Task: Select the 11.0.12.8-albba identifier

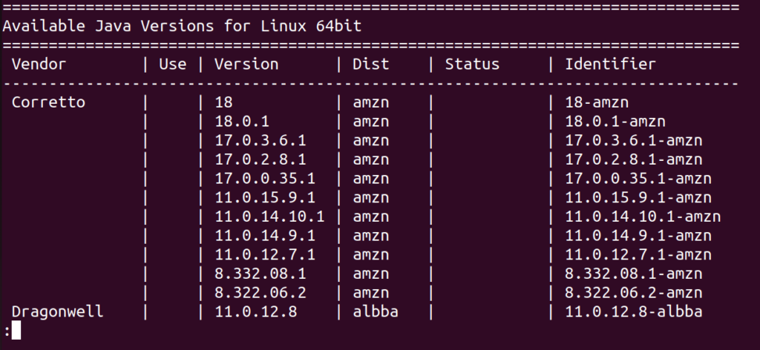Action: pos(634,312)
